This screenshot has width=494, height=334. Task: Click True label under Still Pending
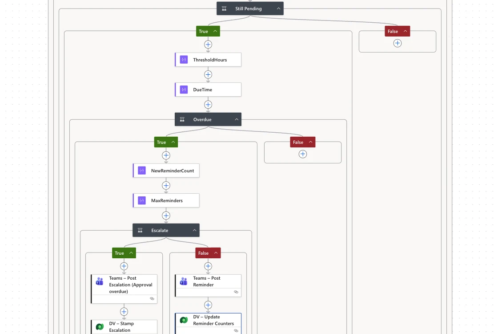[x=204, y=31]
